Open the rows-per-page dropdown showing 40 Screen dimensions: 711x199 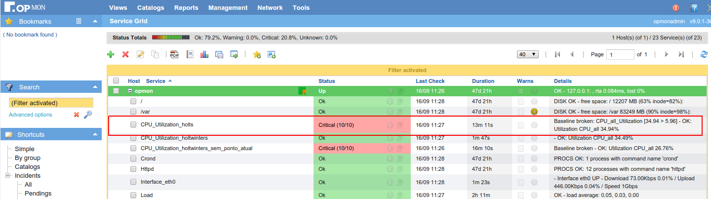(527, 54)
